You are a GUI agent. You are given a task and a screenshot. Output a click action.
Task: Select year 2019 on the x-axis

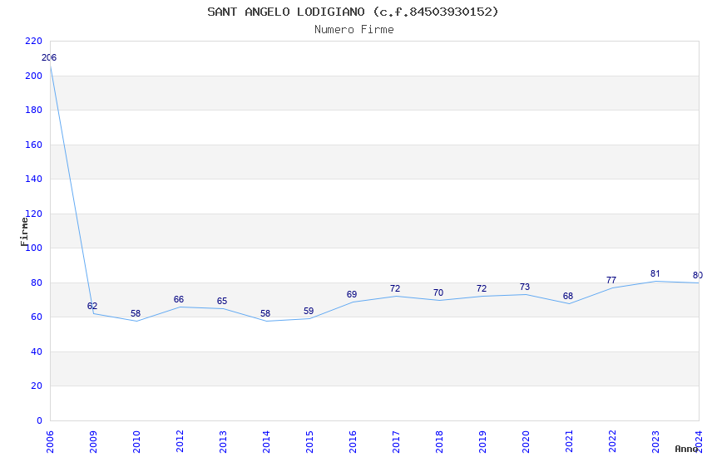pos(483,441)
